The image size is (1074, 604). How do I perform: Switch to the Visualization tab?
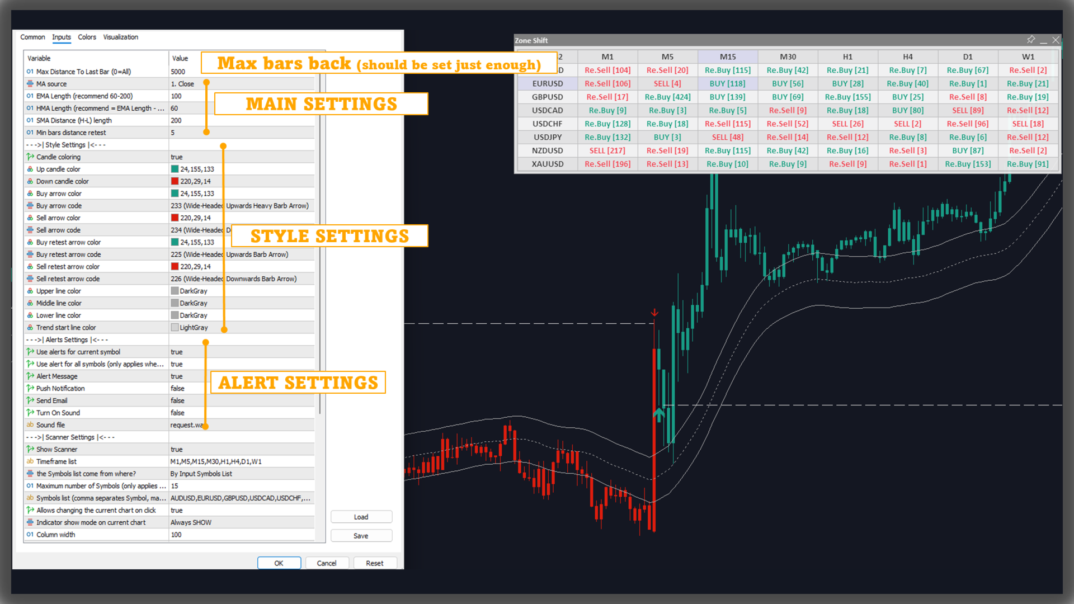[120, 37]
